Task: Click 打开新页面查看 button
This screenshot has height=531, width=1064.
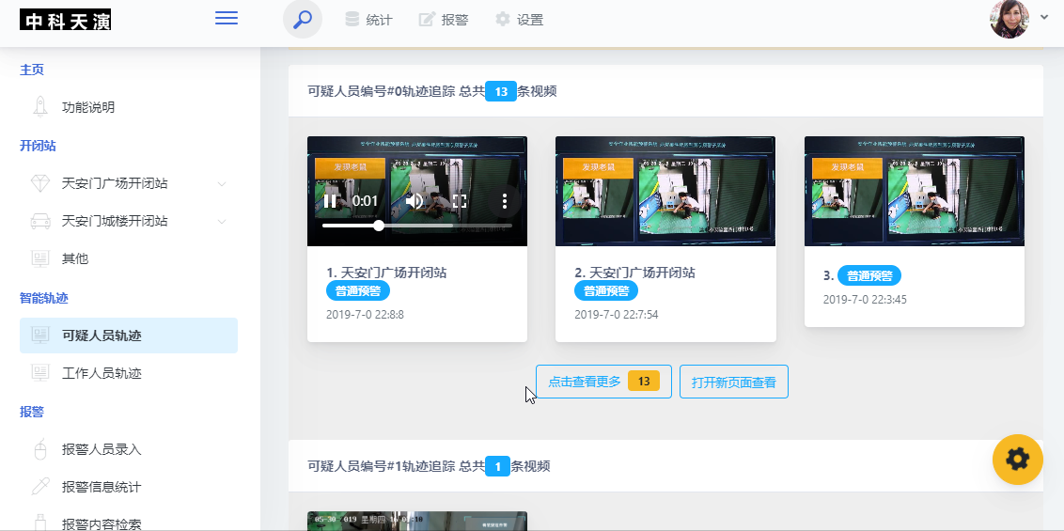Action: tap(733, 382)
